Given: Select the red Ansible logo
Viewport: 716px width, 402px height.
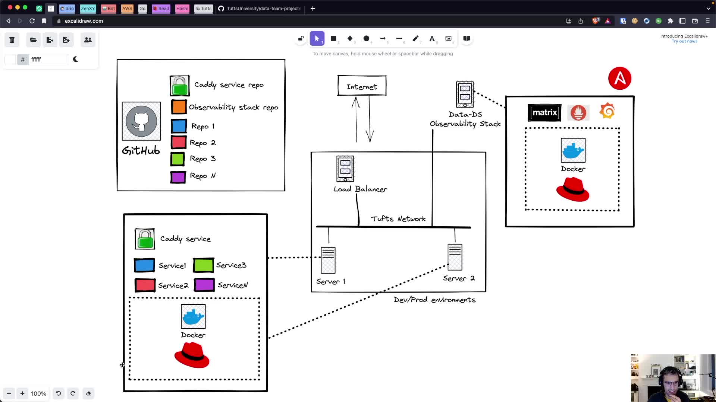Looking at the screenshot, I should click(620, 78).
